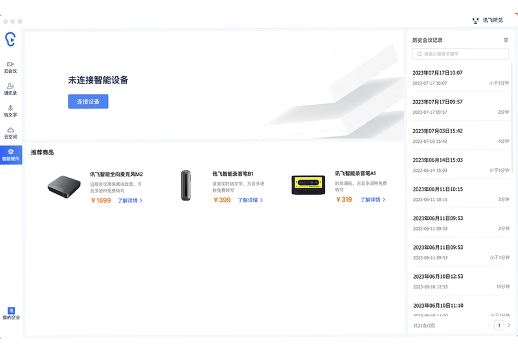Open 了解详情 for 录音笔B1
This screenshot has height=351, width=518.
tap(251, 200)
